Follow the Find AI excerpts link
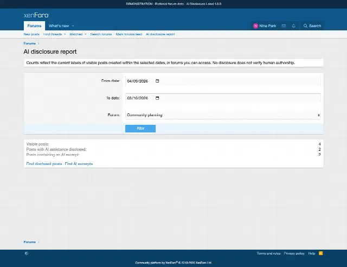Image resolution: width=347 pixels, height=267 pixels. tap(79, 164)
